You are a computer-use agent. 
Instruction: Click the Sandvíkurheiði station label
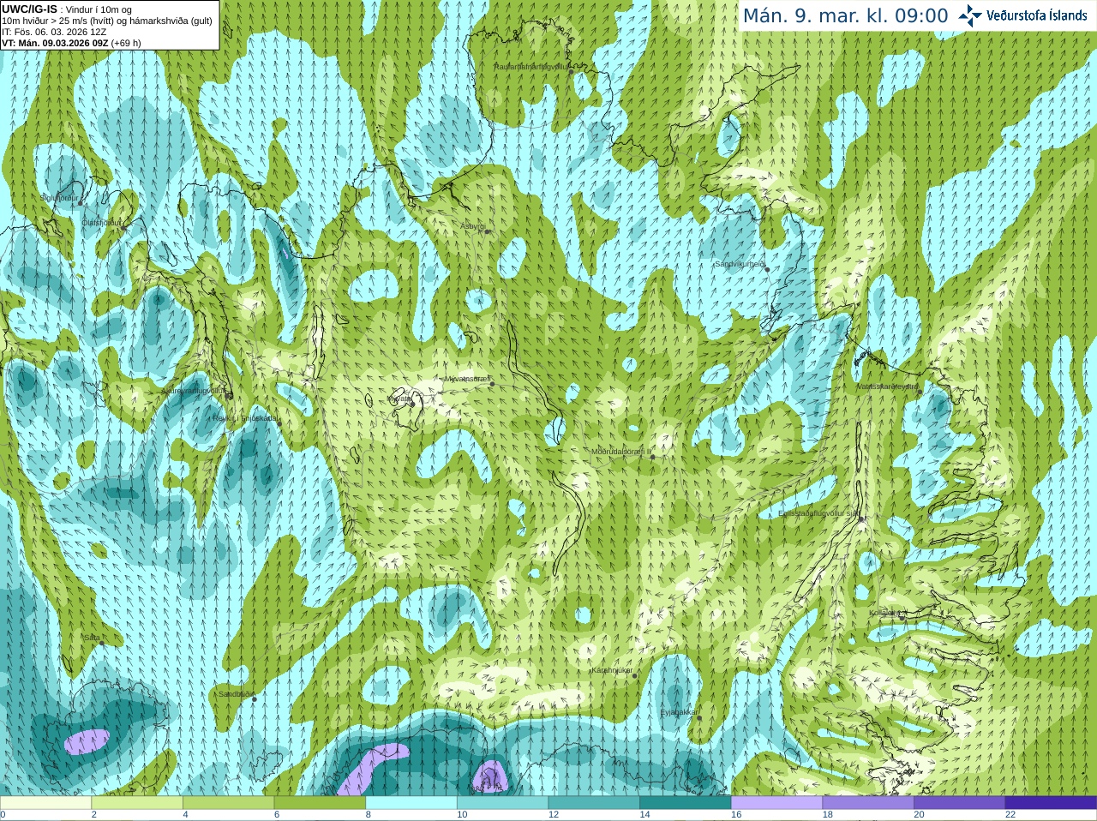pos(740,265)
